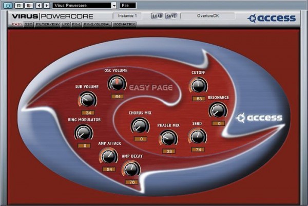
Task: Click the SUB VOLUME knob
Action: click(x=87, y=100)
